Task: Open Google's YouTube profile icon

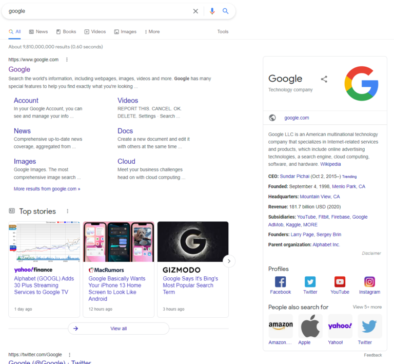Action: tap(340, 282)
